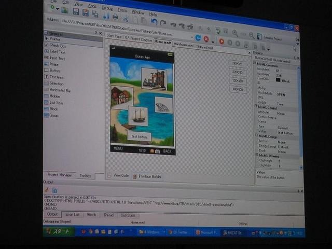Click the blue refresh icon
Viewport: 332px width, 249px height.
pos(198,38)
